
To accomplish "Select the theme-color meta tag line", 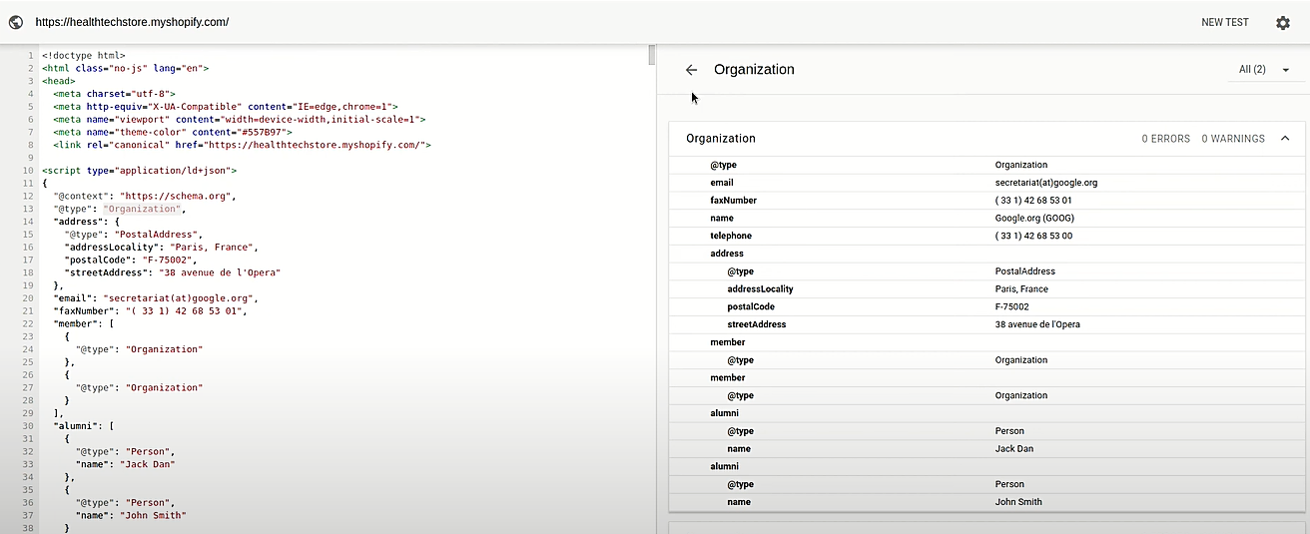I will tap(173, 132).
